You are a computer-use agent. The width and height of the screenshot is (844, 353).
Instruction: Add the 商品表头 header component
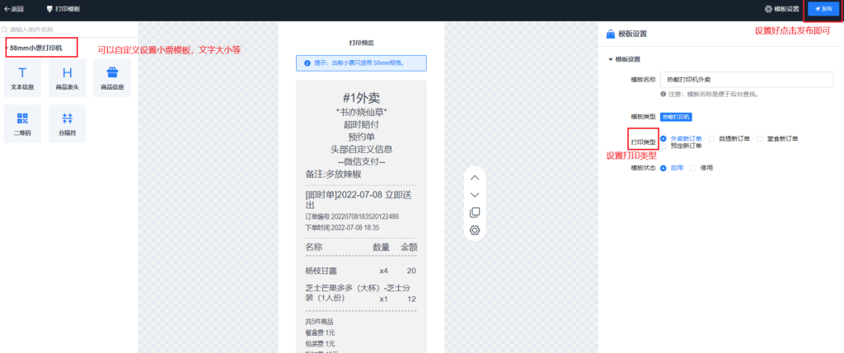coord(67,77)
